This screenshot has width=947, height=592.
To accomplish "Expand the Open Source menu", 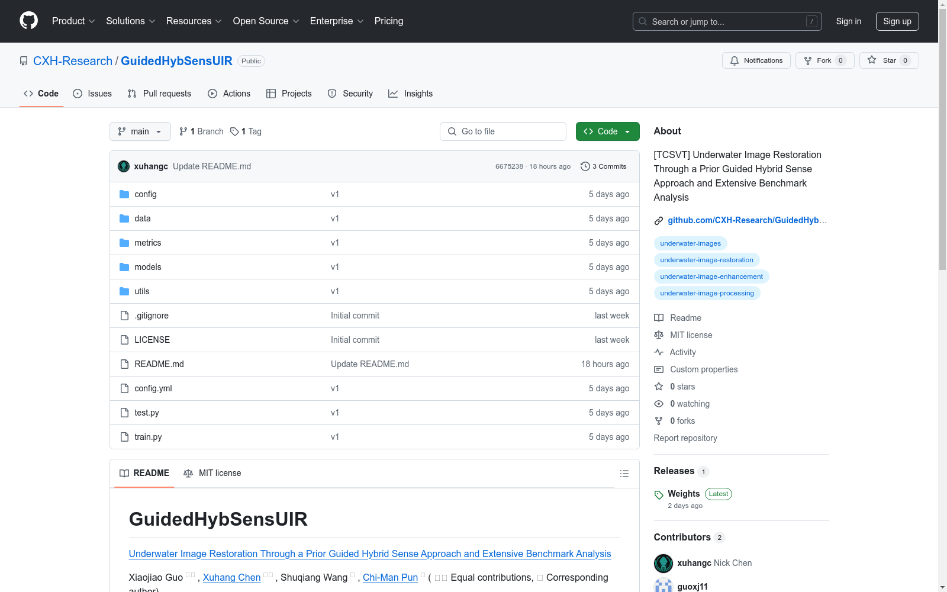I will (x=266, y=21).
